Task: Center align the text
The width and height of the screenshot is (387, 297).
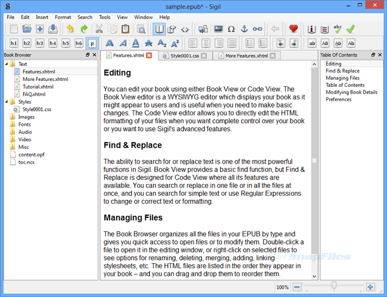Action: [205, 43]
